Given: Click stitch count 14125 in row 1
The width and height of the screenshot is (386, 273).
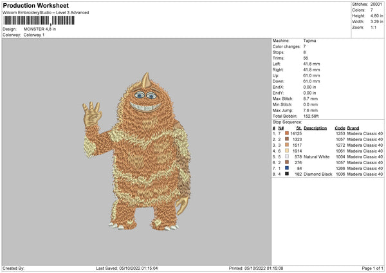Looking at the screenshot, I should pyautogui.click(x=296, y=133).
